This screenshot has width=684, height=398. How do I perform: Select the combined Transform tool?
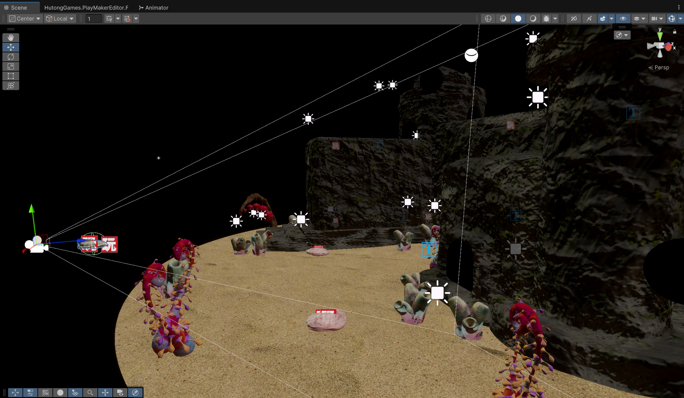(11, 86)
